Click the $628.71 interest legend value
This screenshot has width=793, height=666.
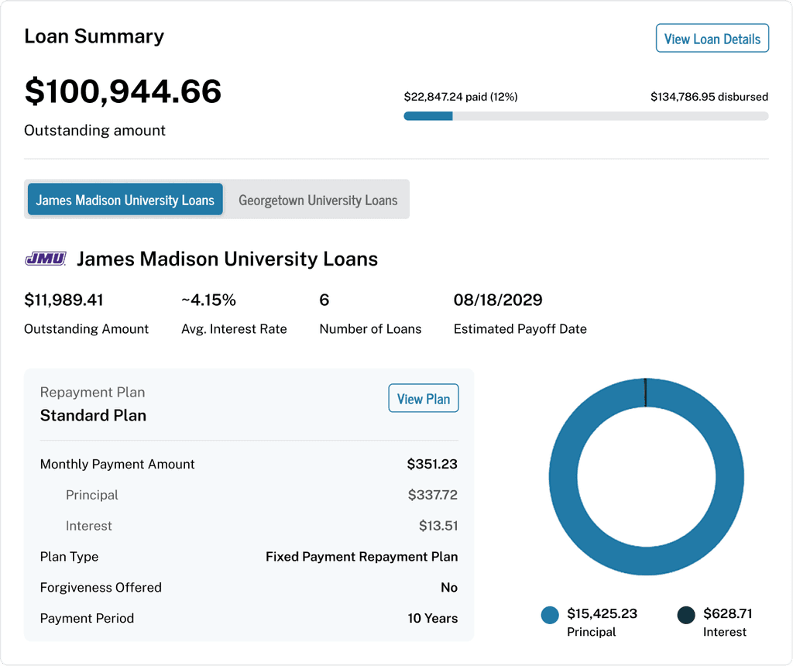(x=728, y=613)
